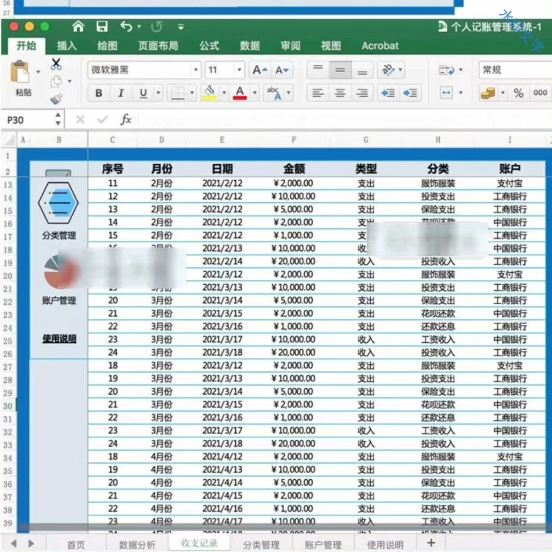Click 分类管理 hexagon button

(58, 203)
